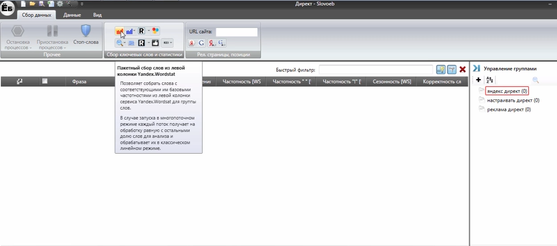The image size is (557, 246).
Task: Click the save project icon in quick toolbar
Action: (x=41, y=4)
